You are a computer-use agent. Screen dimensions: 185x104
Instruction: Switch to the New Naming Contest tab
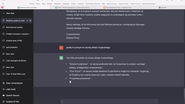click(117, 8)
